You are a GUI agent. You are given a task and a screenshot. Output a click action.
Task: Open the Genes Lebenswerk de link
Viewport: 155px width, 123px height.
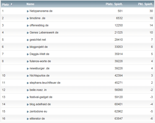pyautogui.click(x=44, y=33)
